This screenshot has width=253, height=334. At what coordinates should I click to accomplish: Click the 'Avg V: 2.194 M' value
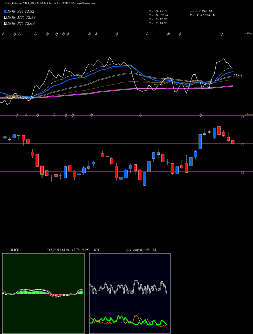[x=200, y=11]
